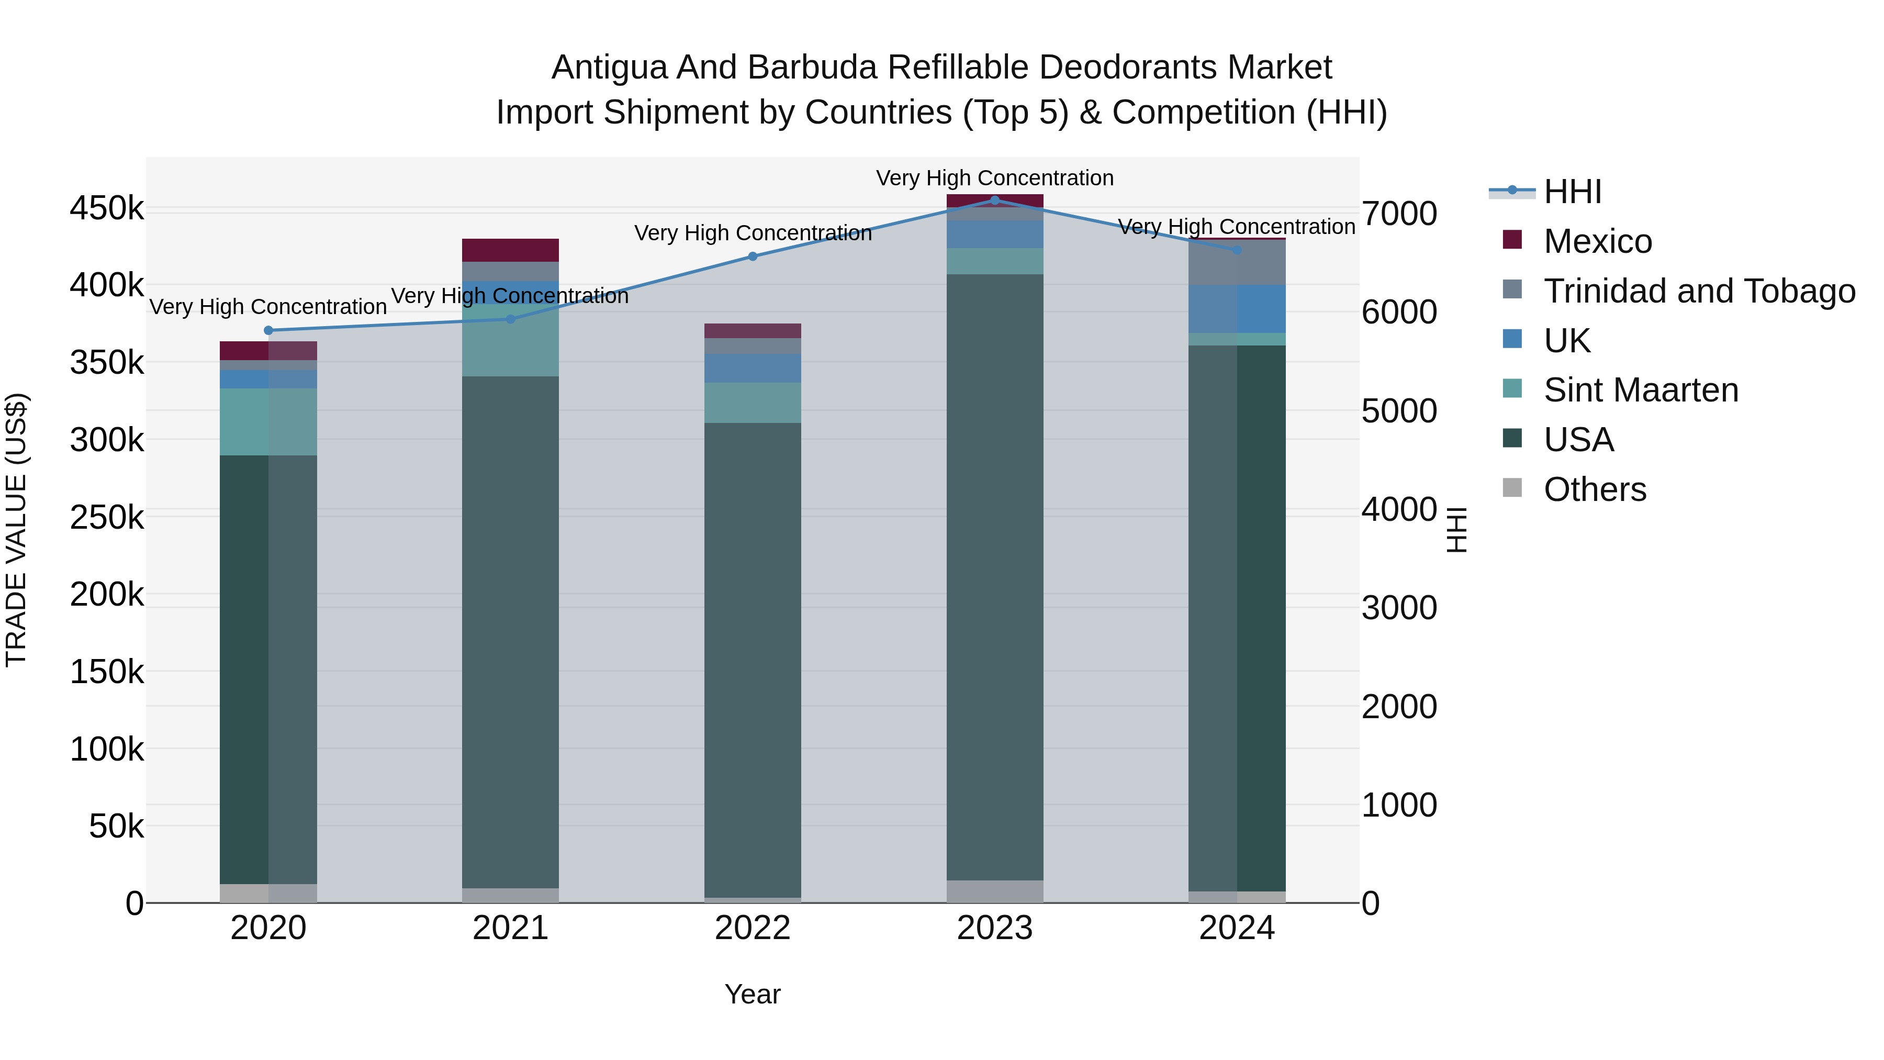Viewport: 1884px width, 1060px height.
Task: Click the 2023 USA bar segment
Action: [995, 577]
